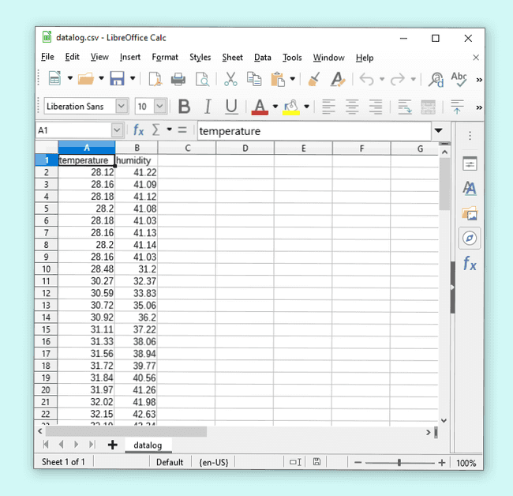Select the Clone Formatting paintbrush
The height and width of the screenshot is (496, 513).
[314, 79]
